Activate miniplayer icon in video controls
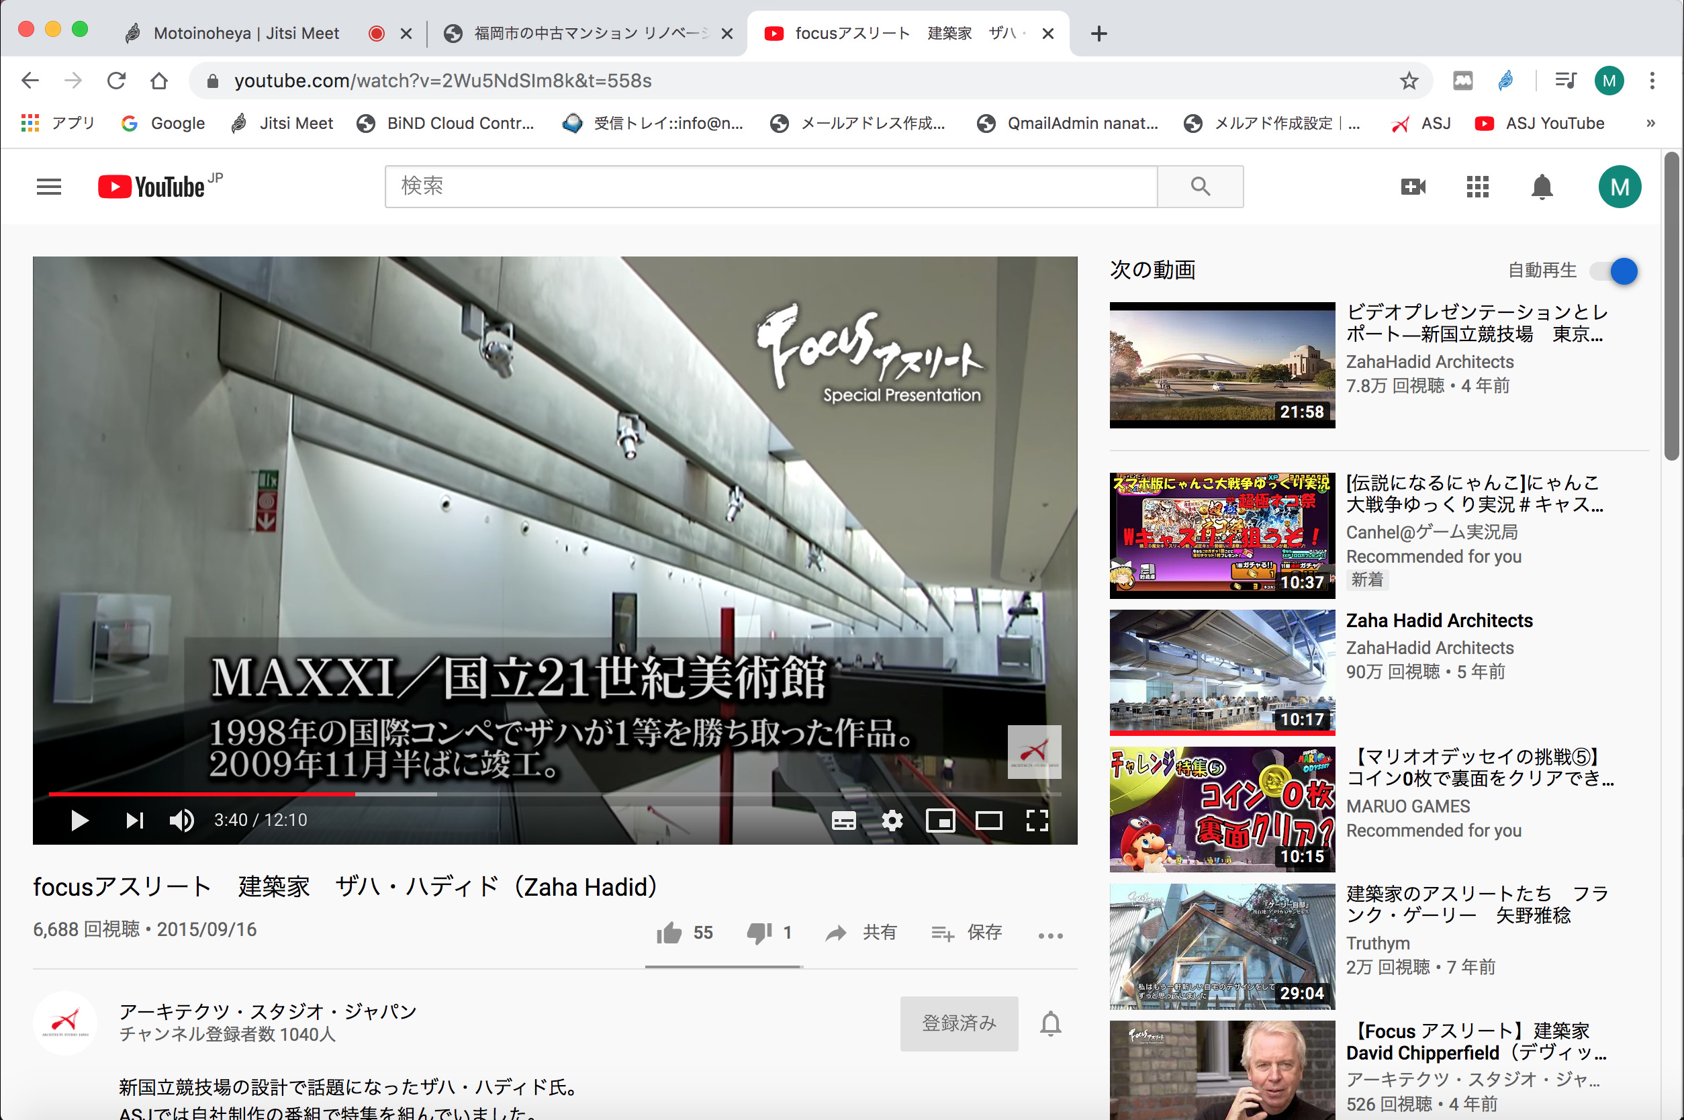Image resolution: width=1684 pixels, height=1120 pixels. point(940,821)
